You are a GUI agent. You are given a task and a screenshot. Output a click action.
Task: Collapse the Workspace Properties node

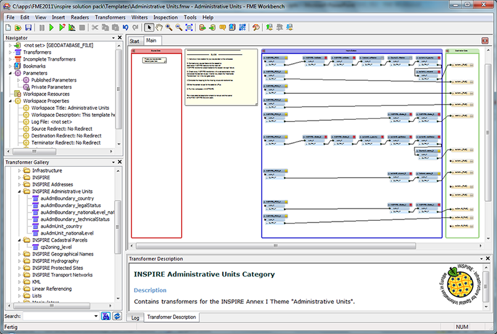tap(10, 101)
